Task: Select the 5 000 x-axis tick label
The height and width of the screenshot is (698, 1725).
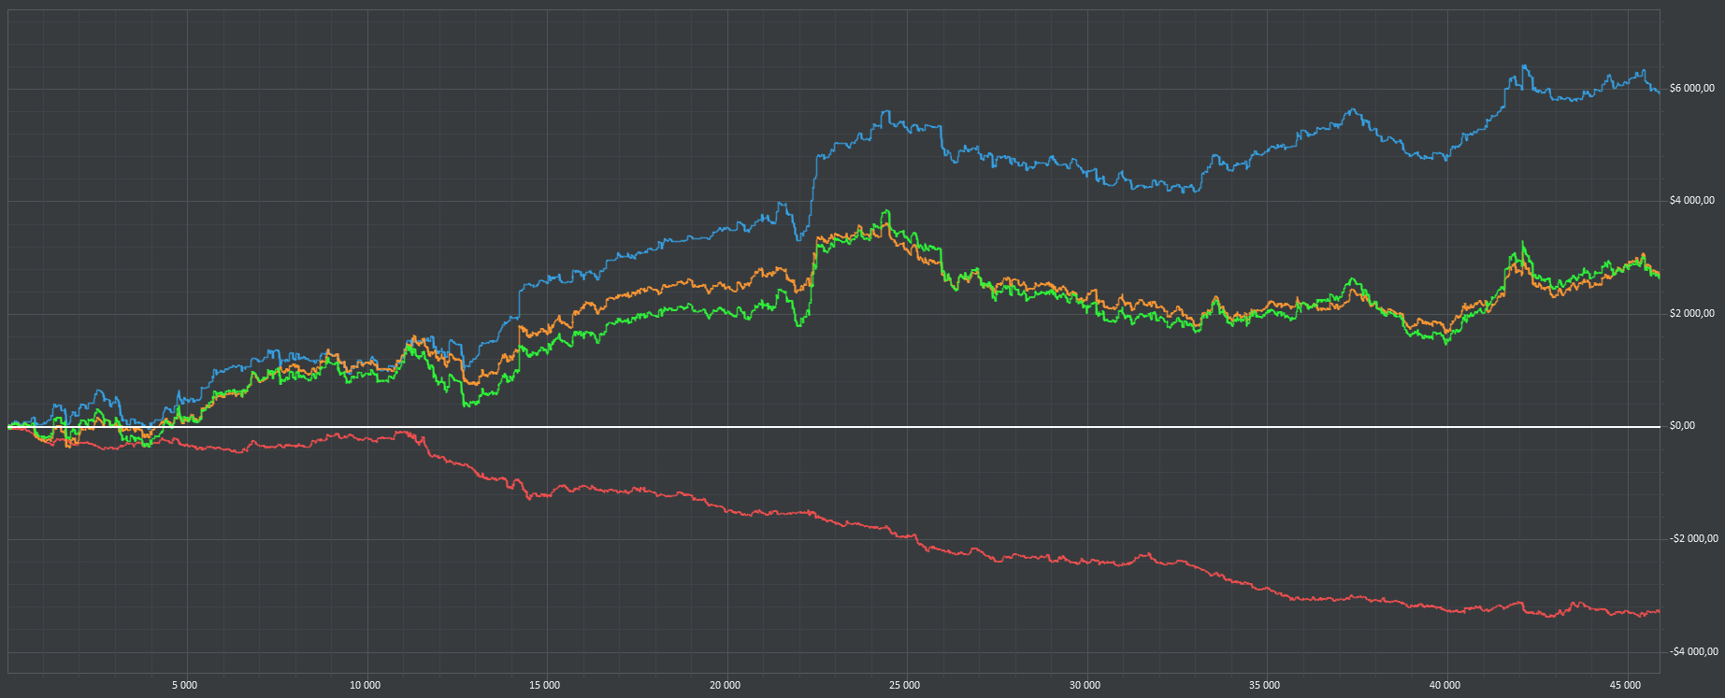Action: pyautogui.click(x=185, y=686)
